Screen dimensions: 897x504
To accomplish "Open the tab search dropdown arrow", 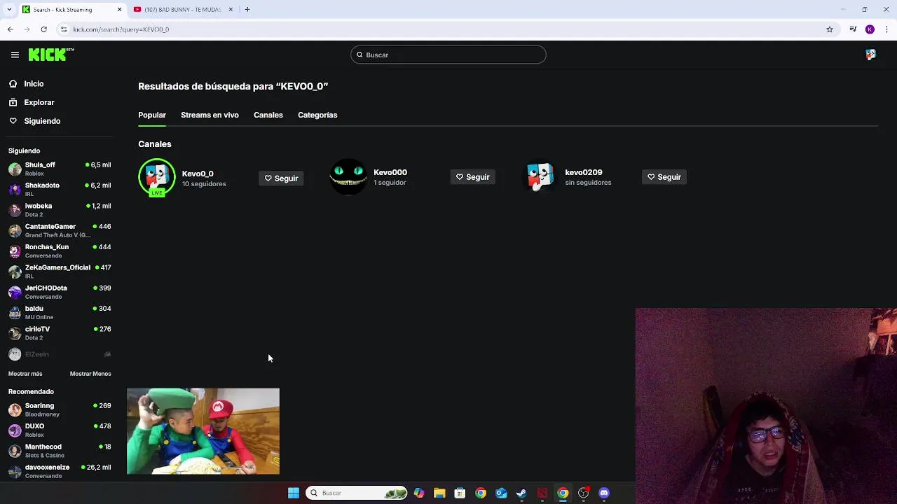I will 9,10.
